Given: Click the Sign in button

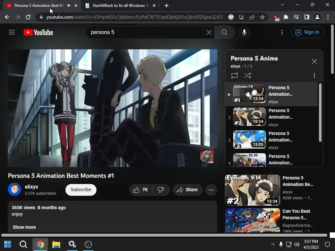Looking at the screenshot, I should click(308, 32).
